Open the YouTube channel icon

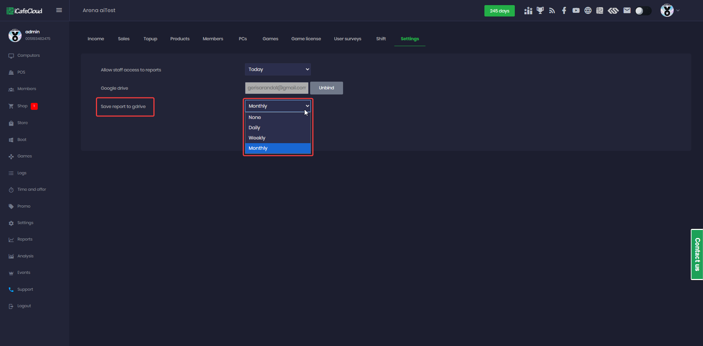click(576, 11)
